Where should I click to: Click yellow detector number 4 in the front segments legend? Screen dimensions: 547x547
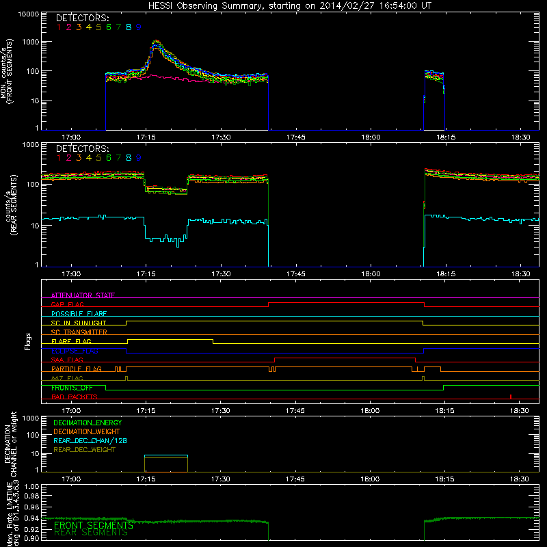89,27
